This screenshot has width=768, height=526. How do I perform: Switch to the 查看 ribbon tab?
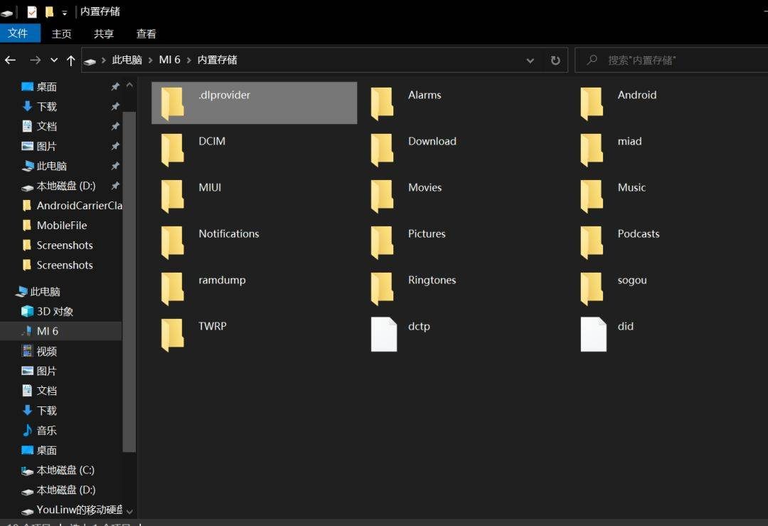pyautogui.click(x=146, y=33)
